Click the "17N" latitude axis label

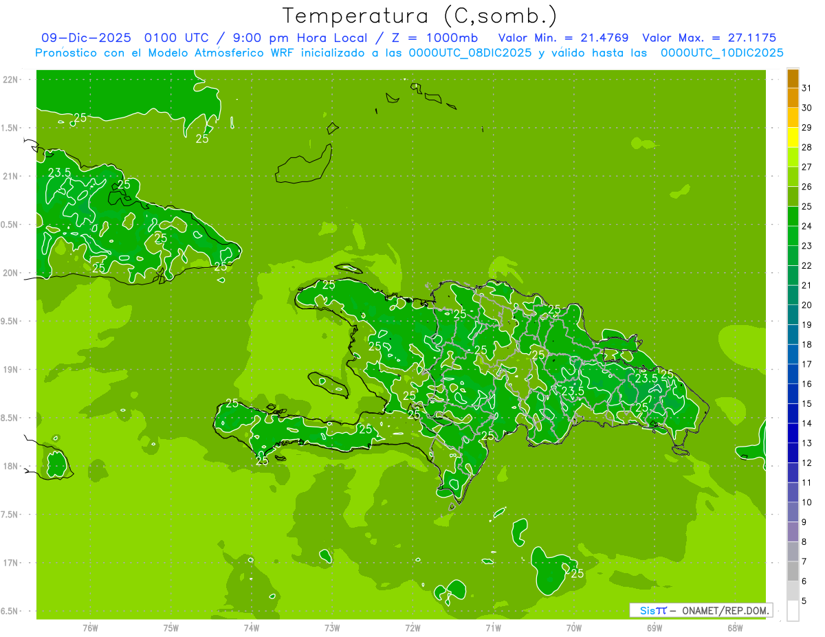point(10,563)
